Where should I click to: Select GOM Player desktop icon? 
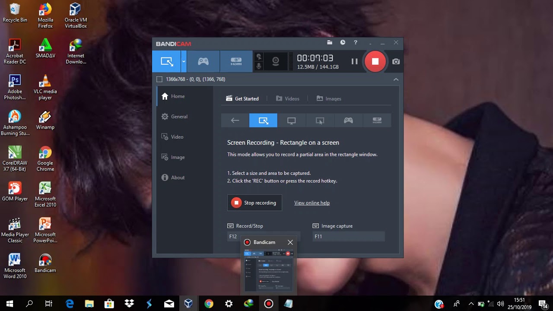[15, 192]
